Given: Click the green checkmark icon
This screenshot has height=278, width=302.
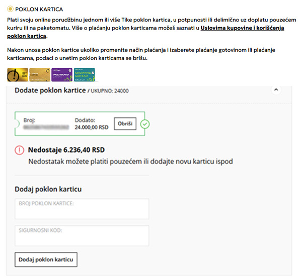Looking at the screenshot, I should tap(145, 124).
